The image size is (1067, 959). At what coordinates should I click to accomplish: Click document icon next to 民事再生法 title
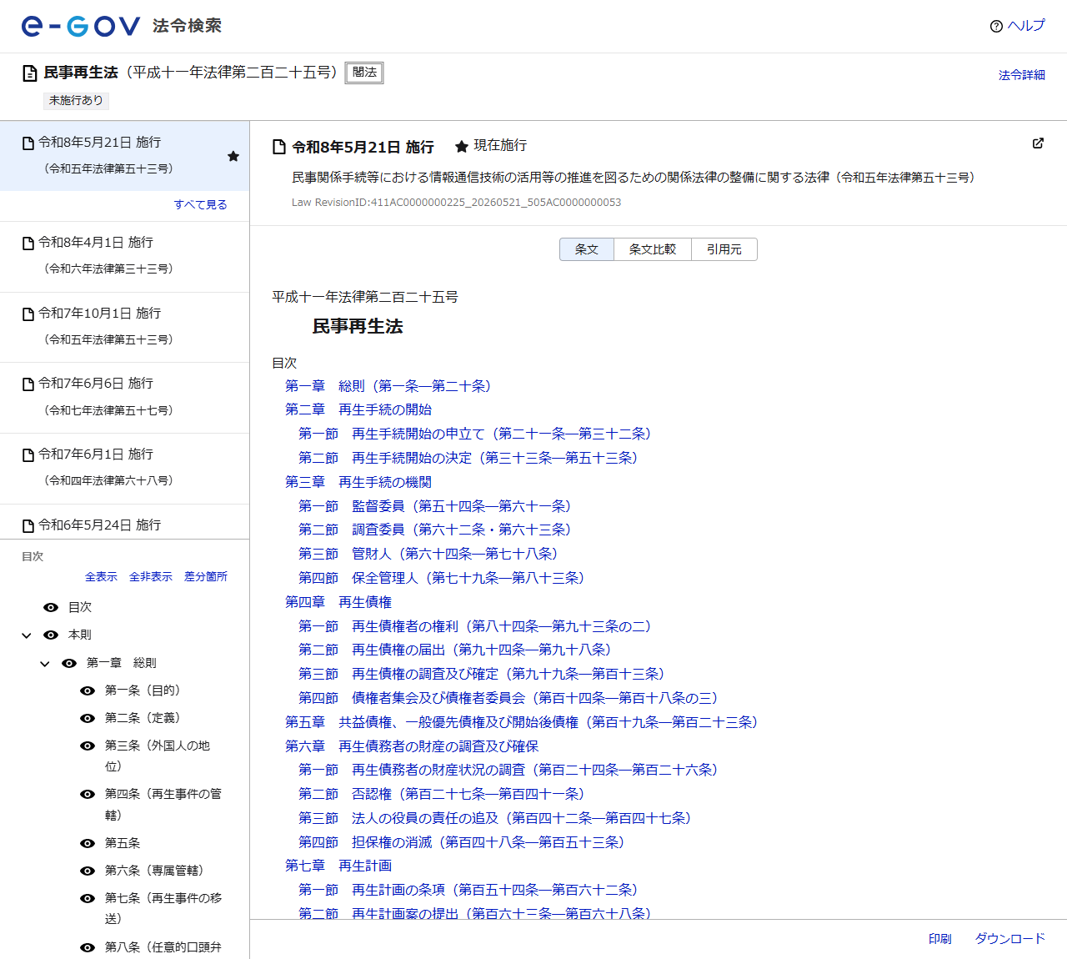coord(29,73)
